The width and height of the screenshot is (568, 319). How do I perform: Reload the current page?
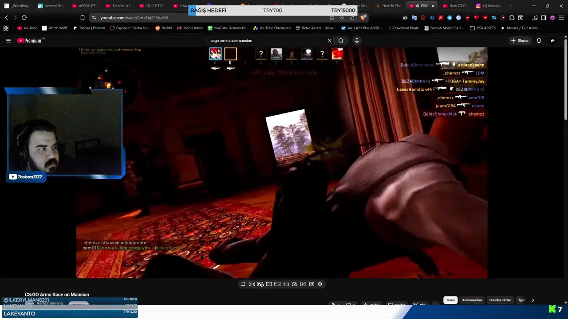click(x=24, y=18)
